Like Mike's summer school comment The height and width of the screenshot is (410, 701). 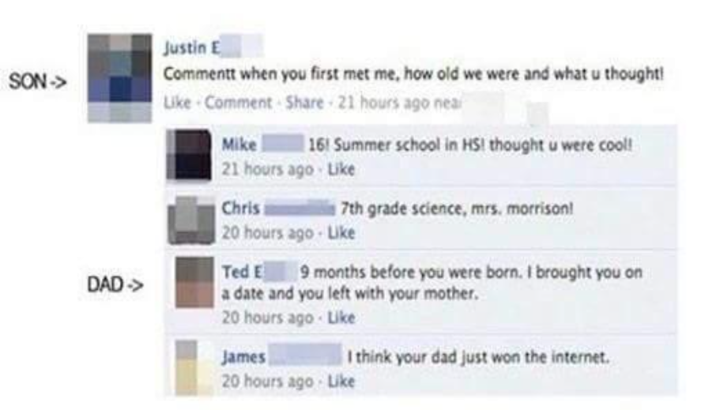point(341,169)
